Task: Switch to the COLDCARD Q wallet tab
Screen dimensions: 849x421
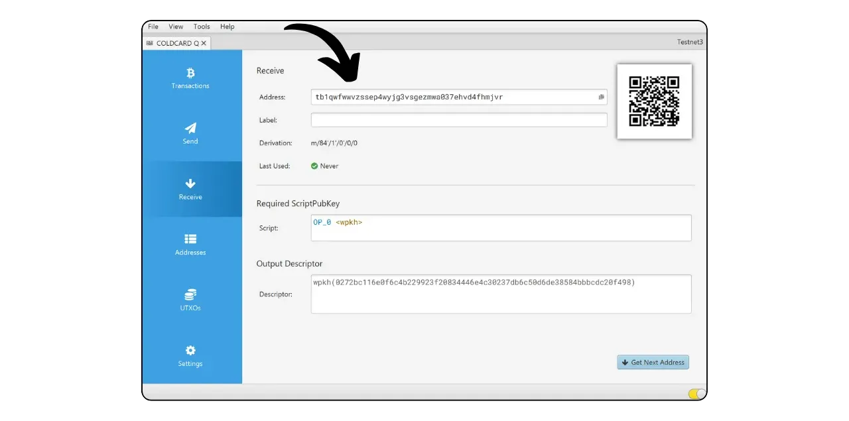Action: (x=177, y=43)
